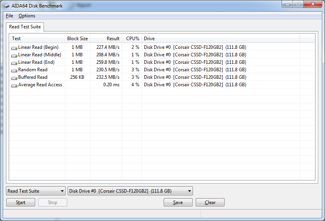Click the drive icon beside Linear Read (Middle)
This screenshot has width=325, height=221.
(14, 56)
